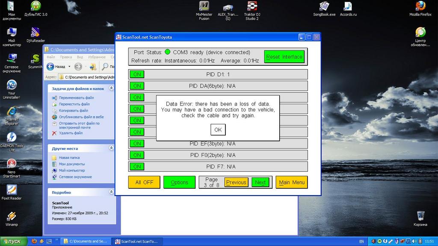Open Мой компьютер desktop icon

coord(12,37)
